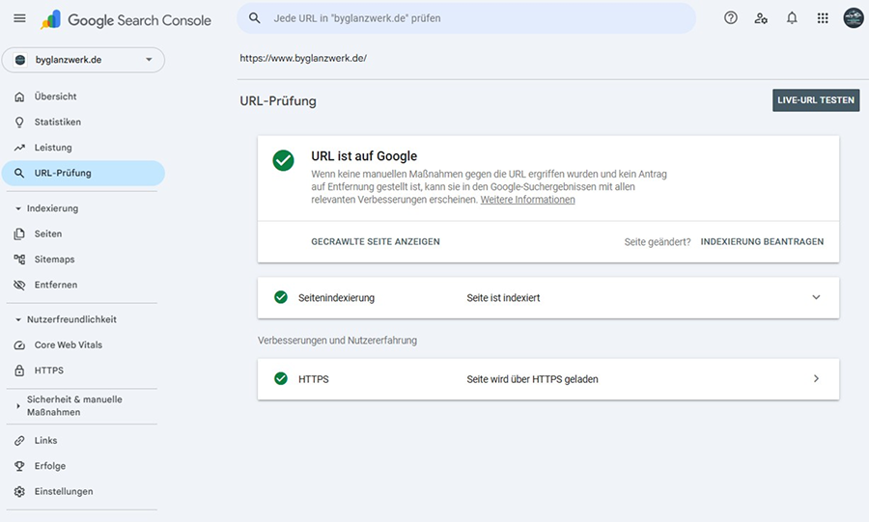This screenshot has height=522, width=869.
Task: Select URL-Prüfung in the sidebar
Action: coord(83,174)
